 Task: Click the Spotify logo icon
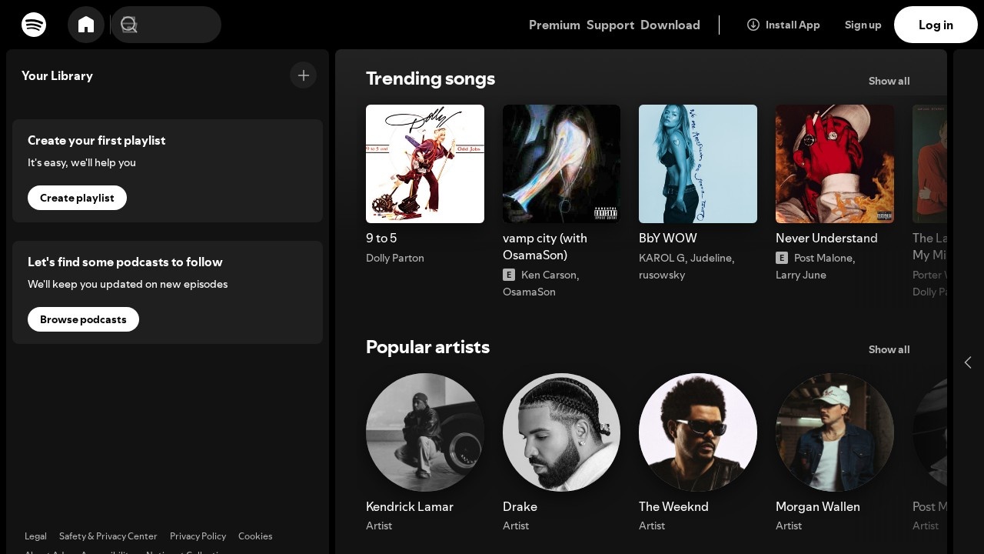[x=34, y=25]
